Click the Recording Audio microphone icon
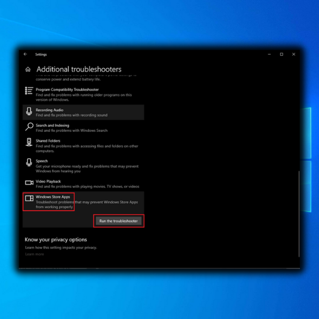Viewport: 319px width, 319px height. pyautogui.click(x=29, y=111)
